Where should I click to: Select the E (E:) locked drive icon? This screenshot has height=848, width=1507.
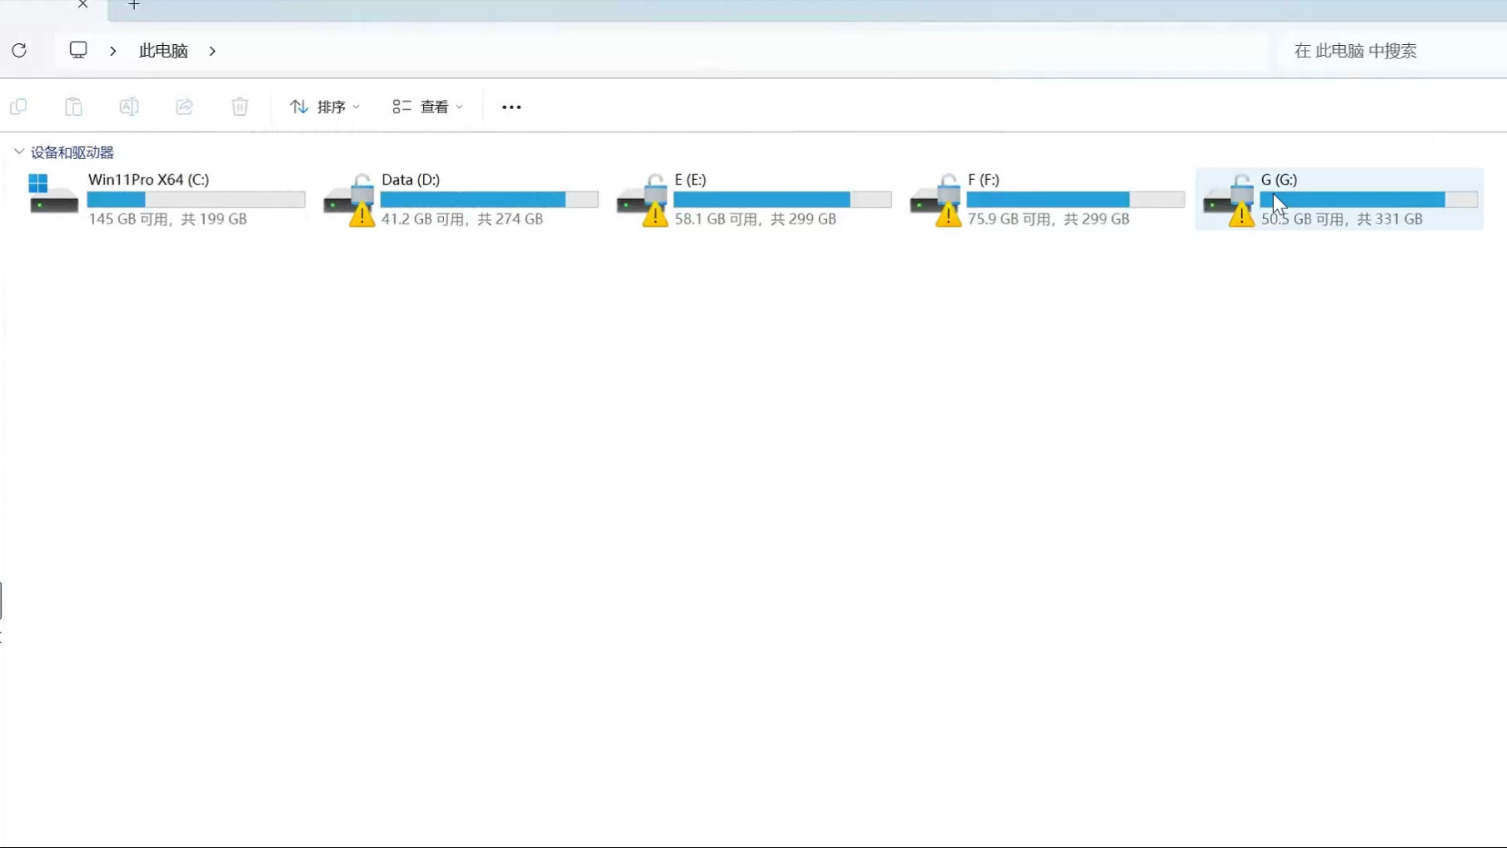pyautogui.click(x=643, y=200)
